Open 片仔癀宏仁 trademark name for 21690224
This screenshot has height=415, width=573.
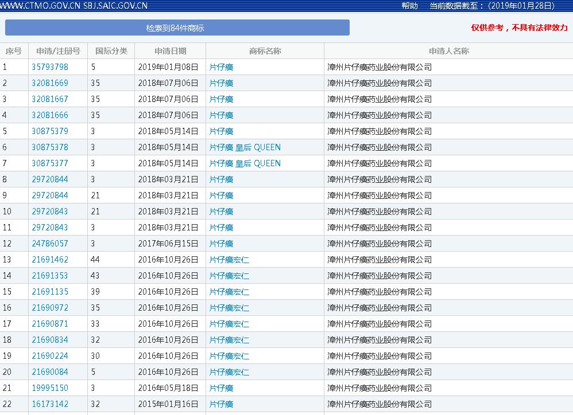[230, 356]
